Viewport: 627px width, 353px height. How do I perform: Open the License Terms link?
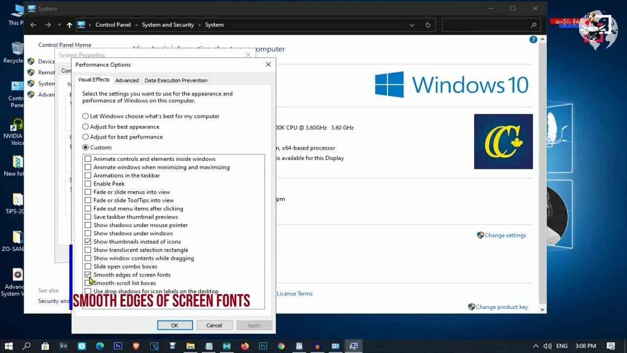tap(294, 294)
